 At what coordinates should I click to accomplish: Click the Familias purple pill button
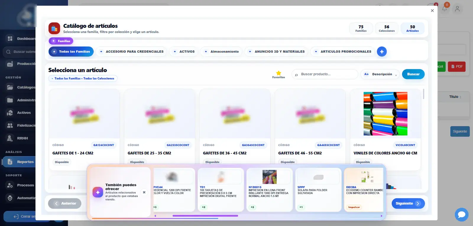coord(61,41)
